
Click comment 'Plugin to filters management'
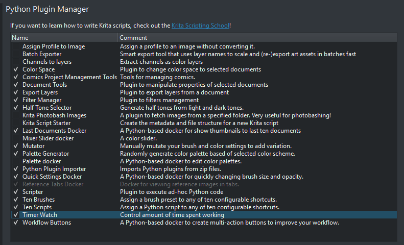pos(159,100)
